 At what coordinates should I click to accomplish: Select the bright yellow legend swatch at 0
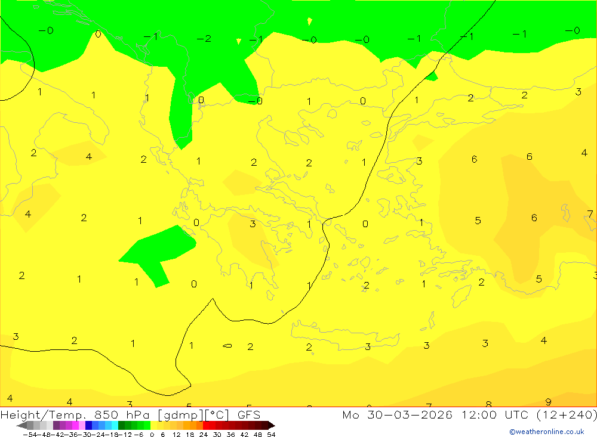click(153, 425)
